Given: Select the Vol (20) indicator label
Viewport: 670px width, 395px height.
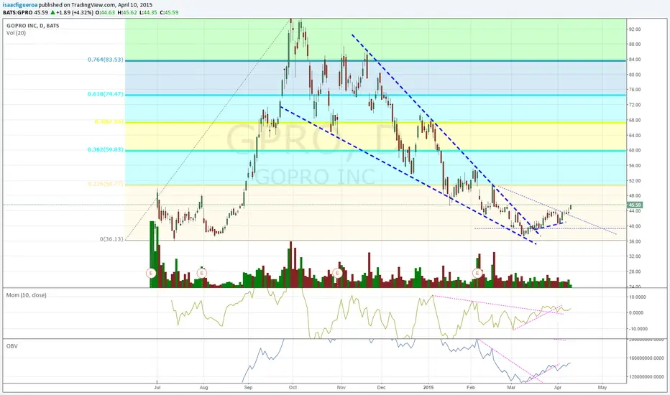Looking at the screenshot, I should pyautogui.click(x=17, y=33).
